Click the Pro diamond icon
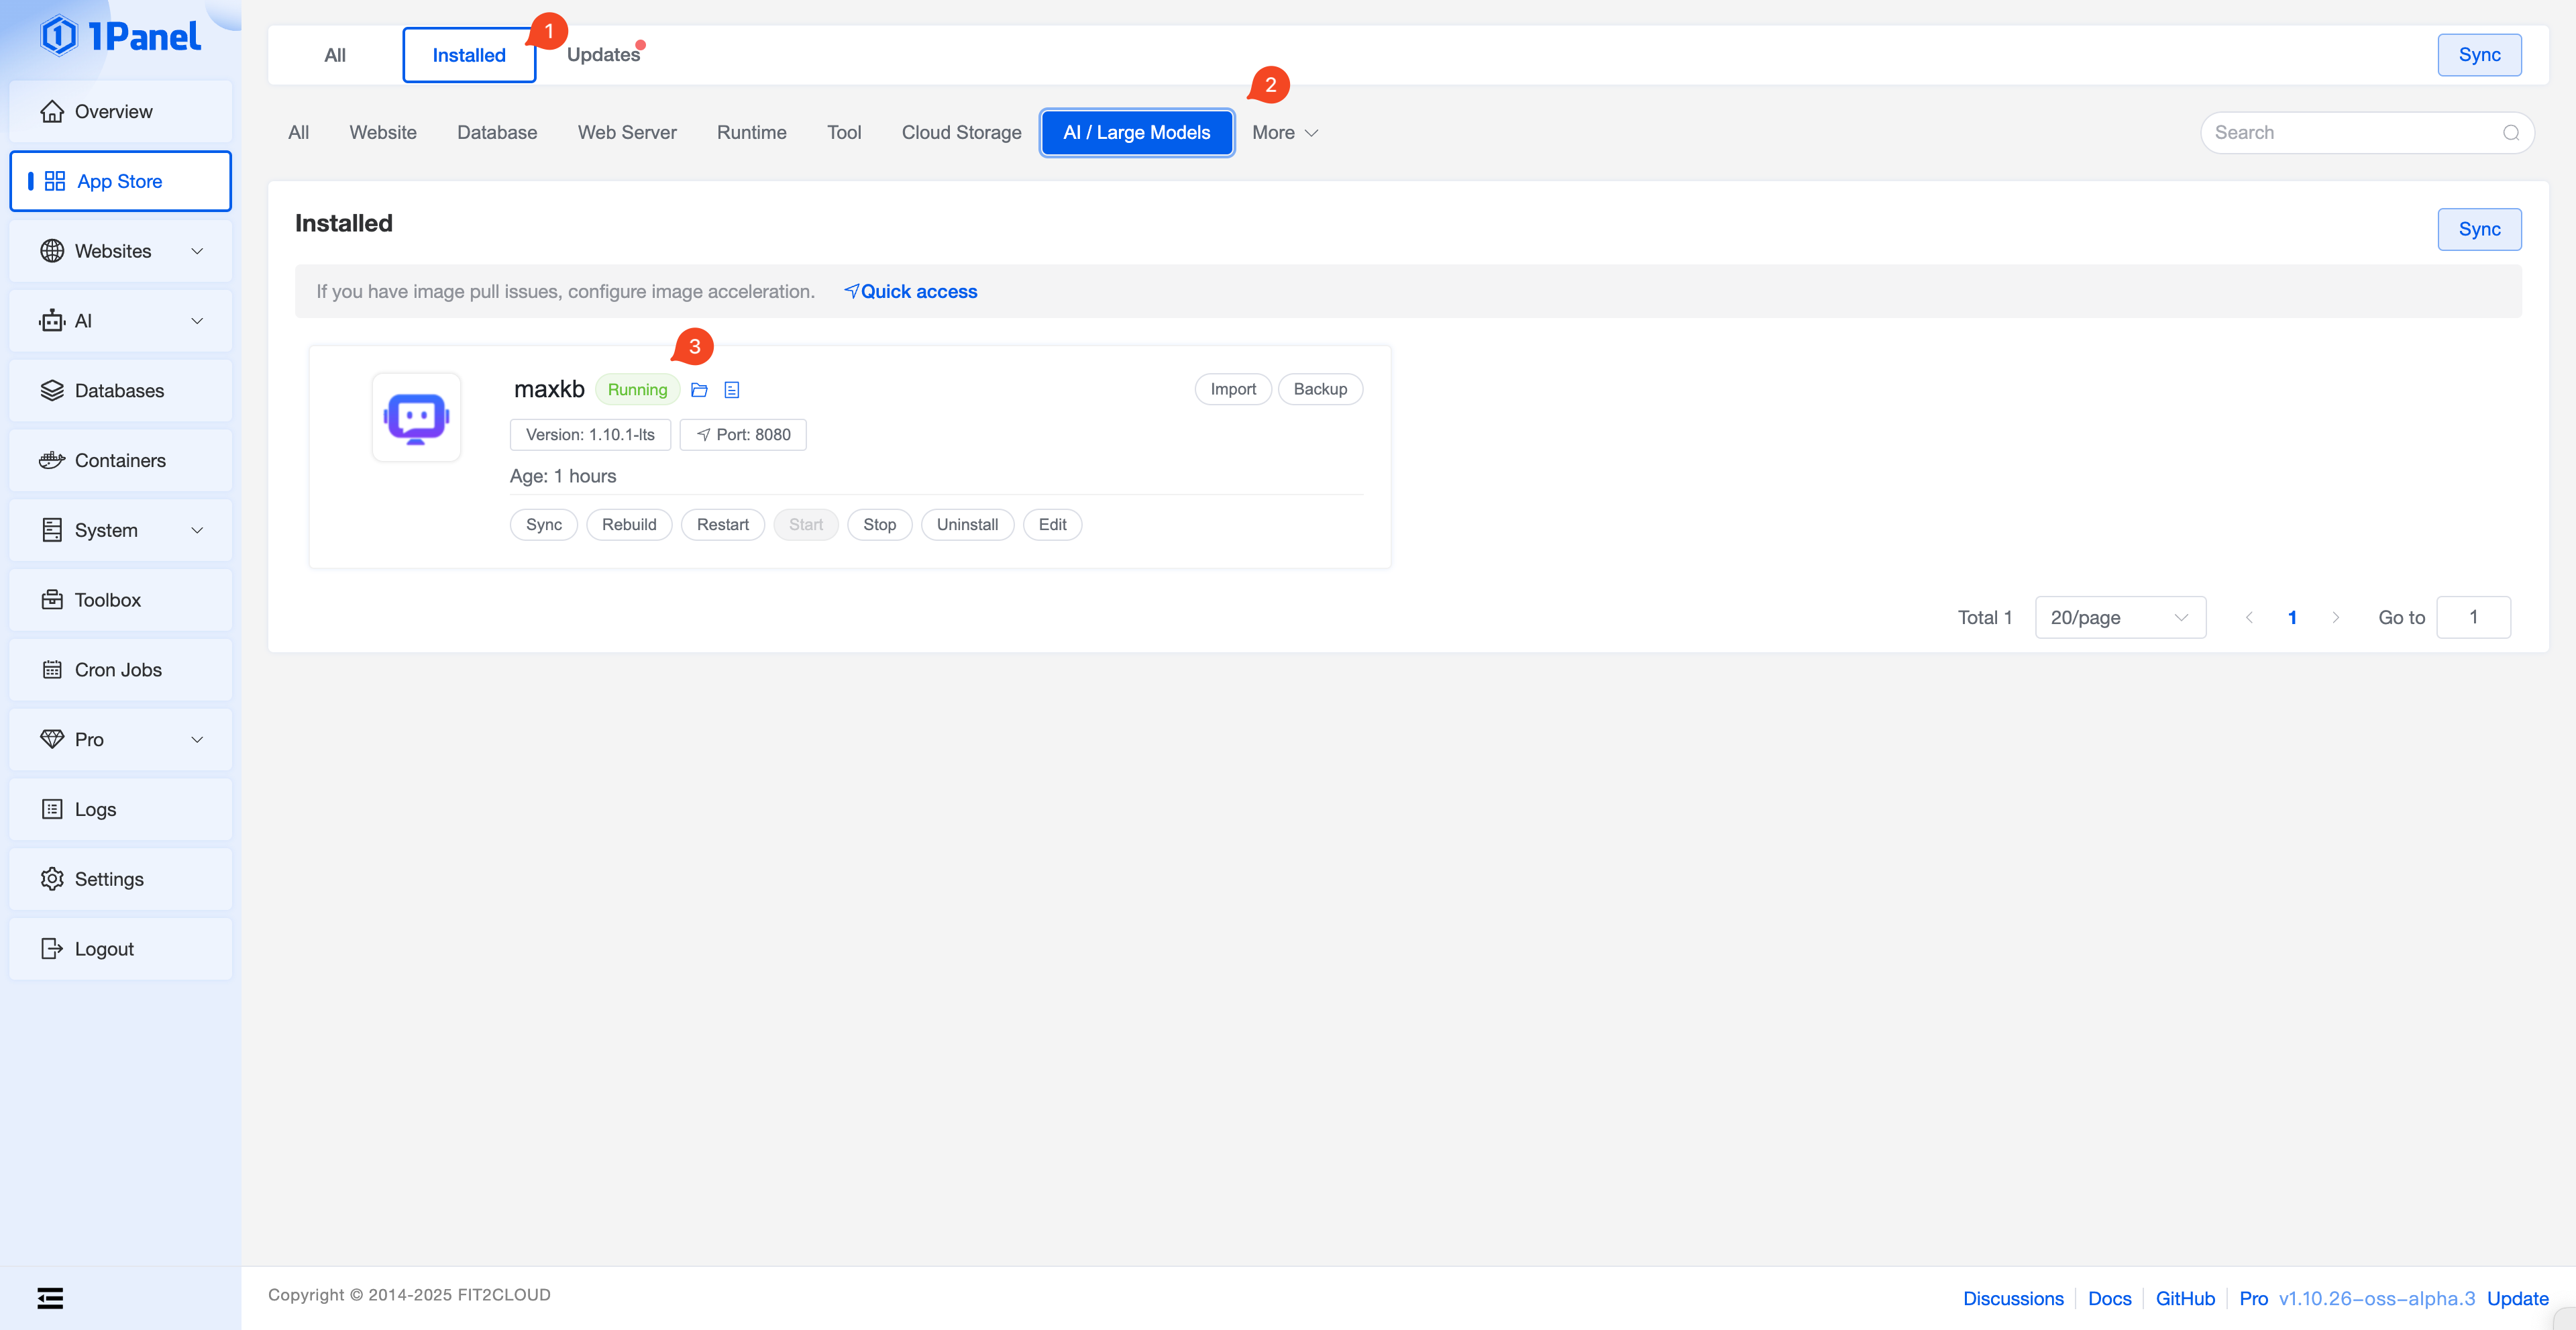This screenshot has height=1330, width=2576. pos(52,739)
